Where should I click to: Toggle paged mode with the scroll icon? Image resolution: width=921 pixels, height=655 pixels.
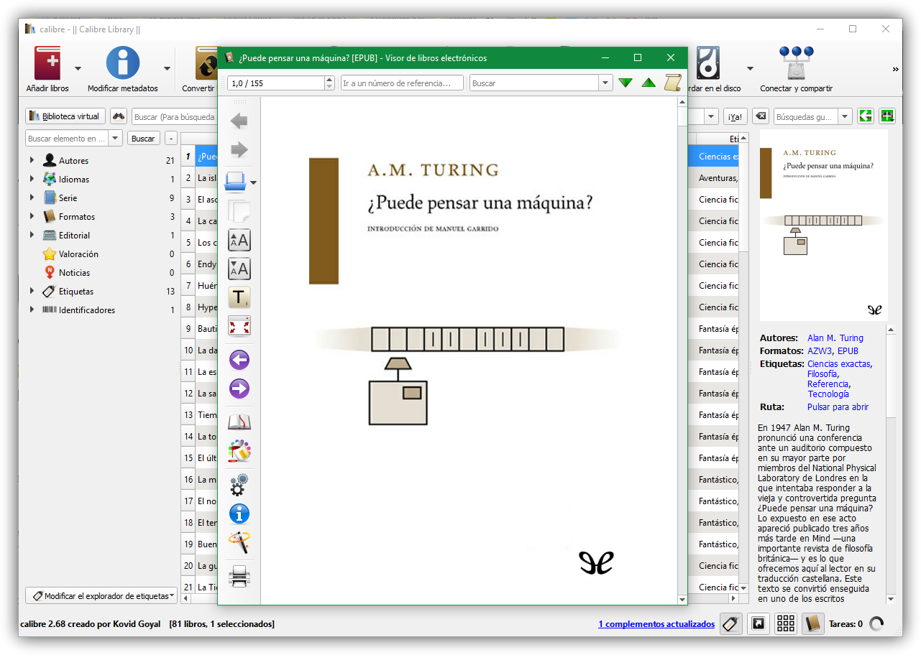pyautogui.click(x=673, y=83)
